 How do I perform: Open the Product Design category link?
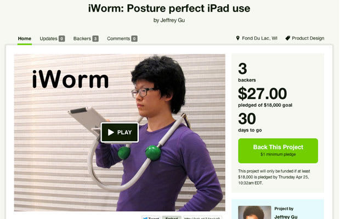click(x=308, y=38)
